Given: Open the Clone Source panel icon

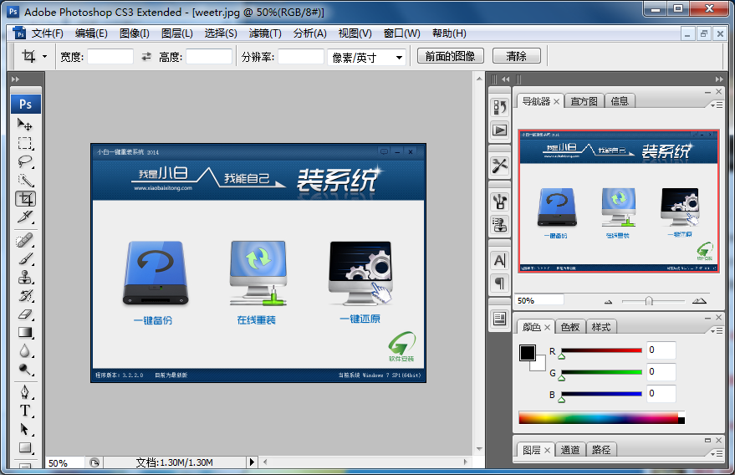Looking at the screenshot, I should pyautogui.click(x=500, y=225).
